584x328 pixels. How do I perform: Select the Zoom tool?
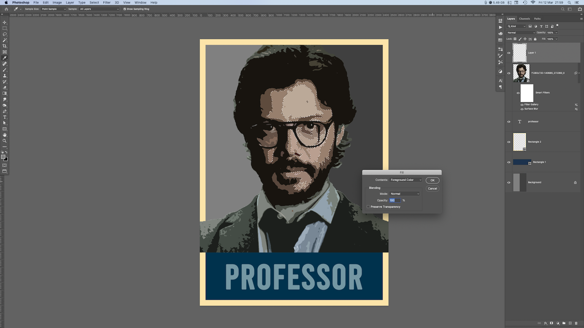pyautogui.click(x=5, y=141)
